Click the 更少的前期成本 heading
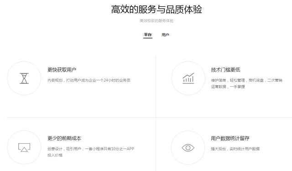Image resolution: width=292 pixels, height=171 pixels. pyautogui.click(x=64, y=138)
